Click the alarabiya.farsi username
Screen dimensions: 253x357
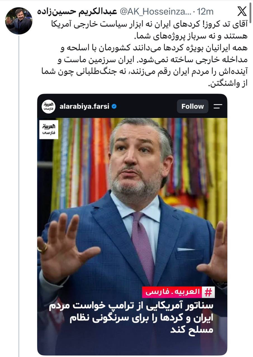(x=84, y=107)
